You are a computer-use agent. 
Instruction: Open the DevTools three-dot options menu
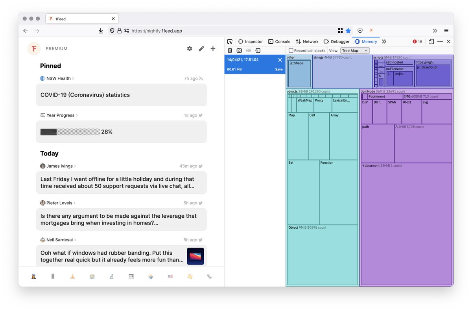click(x=440, y=41)
